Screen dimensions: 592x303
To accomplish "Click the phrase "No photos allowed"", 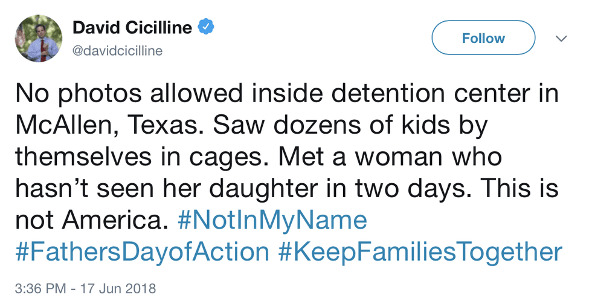I will pyautogui.click(x=105, y=94).
